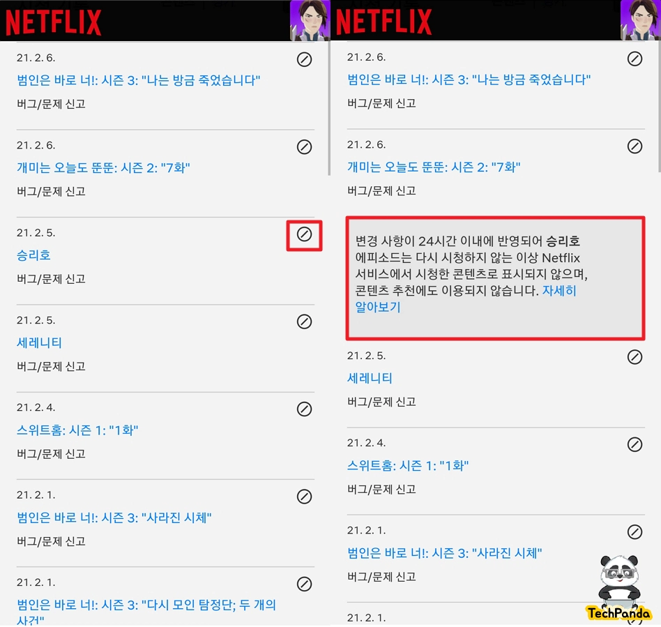Screen dimensions: 661x627
Task: Select the 21. 2. 5. date above 승리호
Action: (x=36, y=233)
